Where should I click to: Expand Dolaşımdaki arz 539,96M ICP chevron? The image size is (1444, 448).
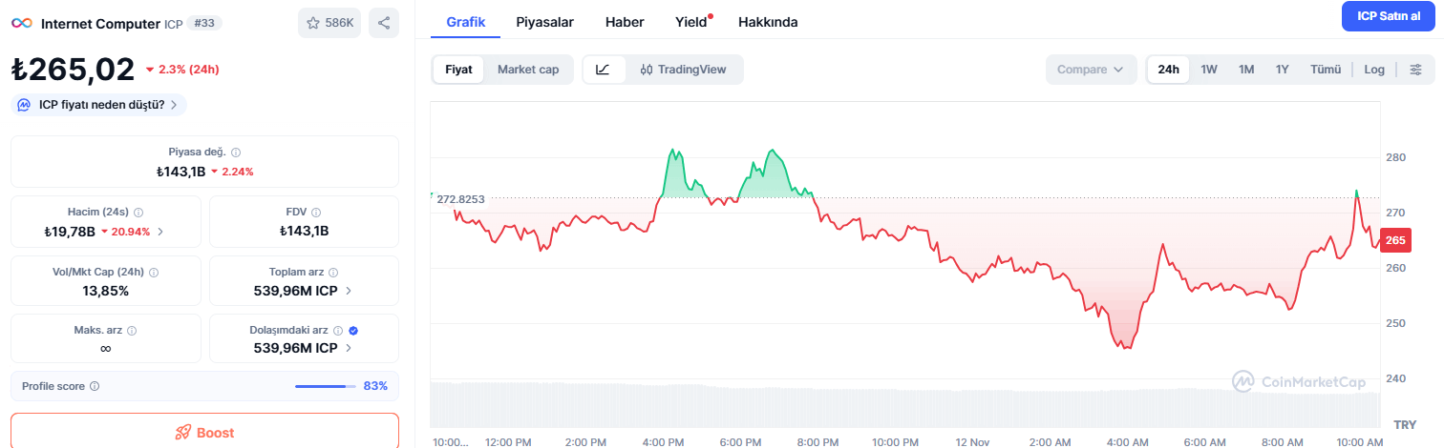(348, 349)
